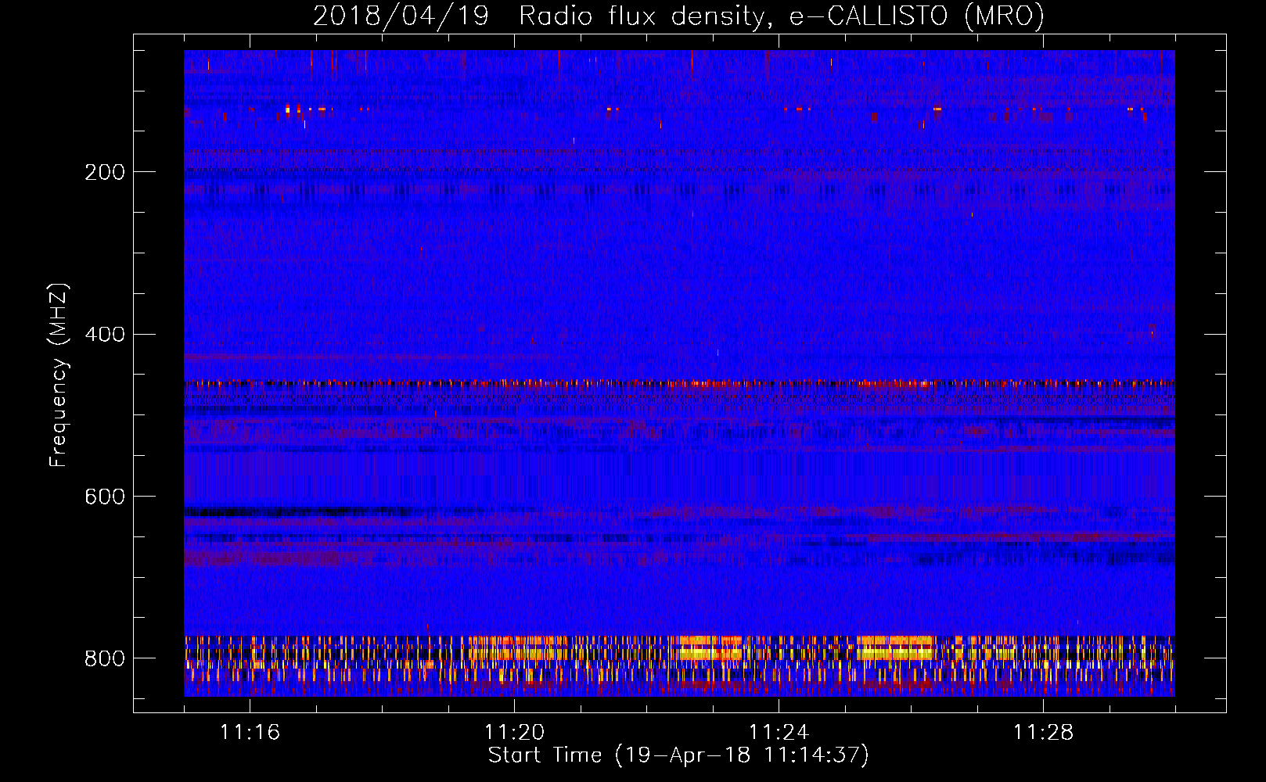Screen dimensions: 1266x782
Task: Click the 'Start Time (19-Apr-18 11:14:37)' label
Action: (678, 755)
